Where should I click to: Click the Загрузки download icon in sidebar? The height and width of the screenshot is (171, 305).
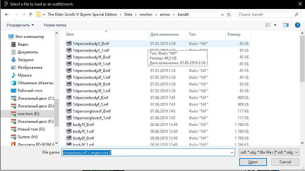13,60
